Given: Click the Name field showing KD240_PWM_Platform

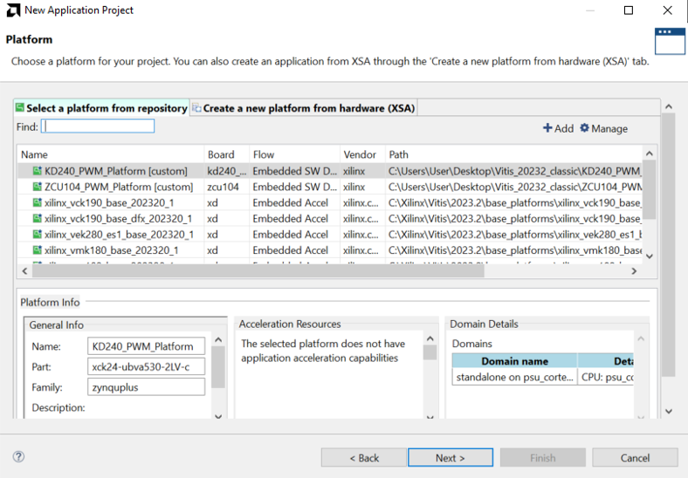Looking at the screenshot, I should (x=146, y=346).
